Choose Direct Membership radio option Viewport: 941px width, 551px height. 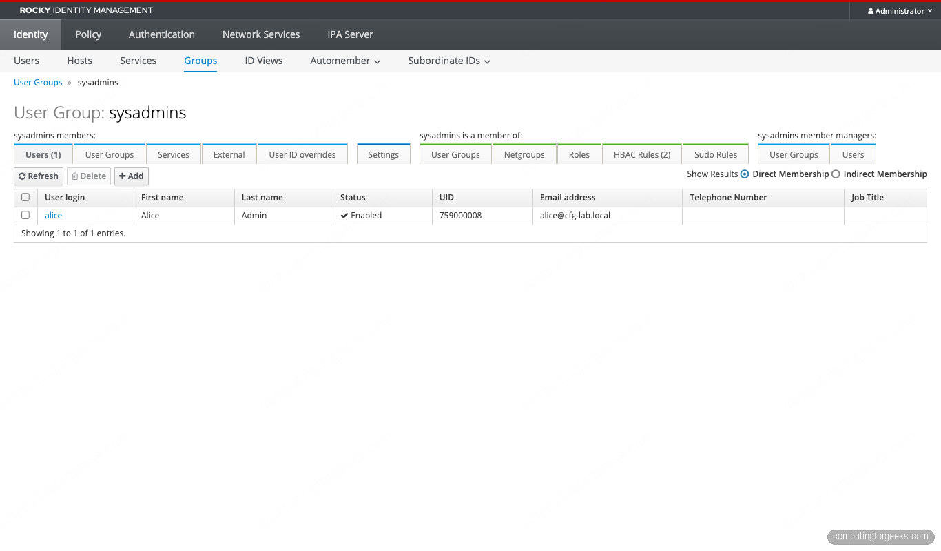point(745,174)
